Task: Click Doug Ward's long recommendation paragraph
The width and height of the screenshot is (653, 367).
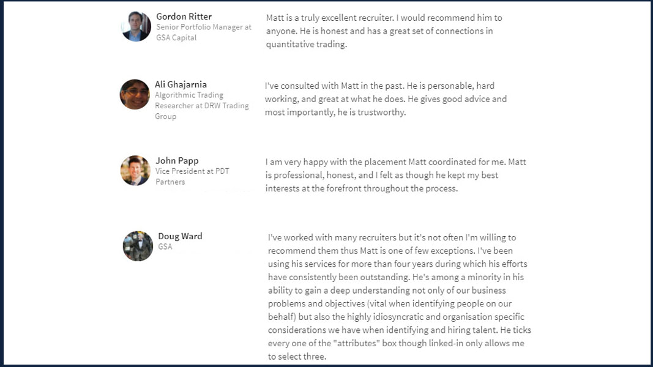Action: tap(400, 297)
